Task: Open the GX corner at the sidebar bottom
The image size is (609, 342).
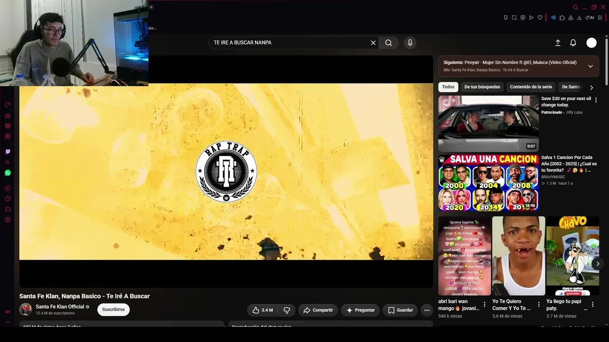Action: tap(8, 312)
